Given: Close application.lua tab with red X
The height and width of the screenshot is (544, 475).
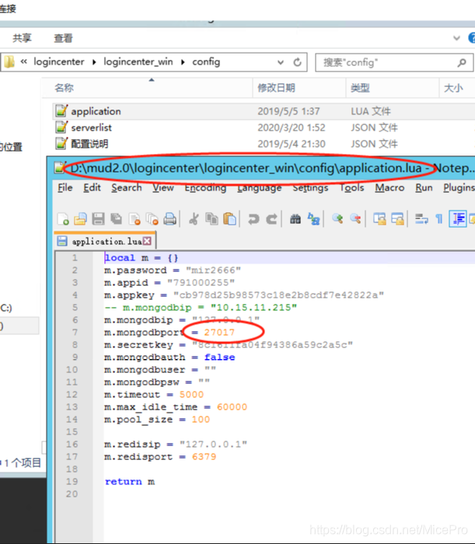Looking at the screenshot, I should pyautogui.click(x=147, y=241).
